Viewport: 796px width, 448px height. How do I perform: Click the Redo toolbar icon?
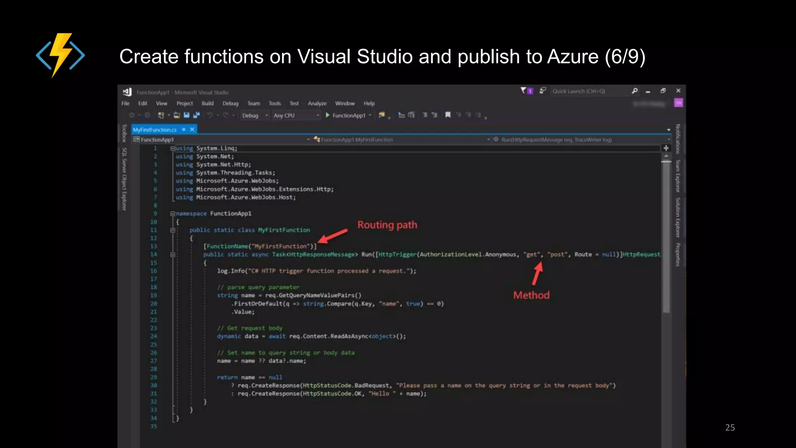(x=225, y=115)
